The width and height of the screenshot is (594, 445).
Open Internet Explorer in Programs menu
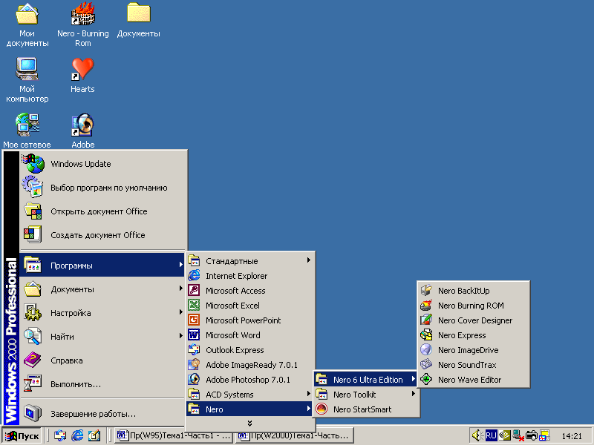(x=250, y=276)
